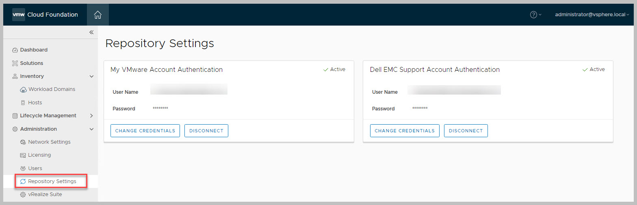Disconnect the Dell EMC Support account
Viewport: 637px width, 205px height.
pyautogui.click(x=466, y=131)
